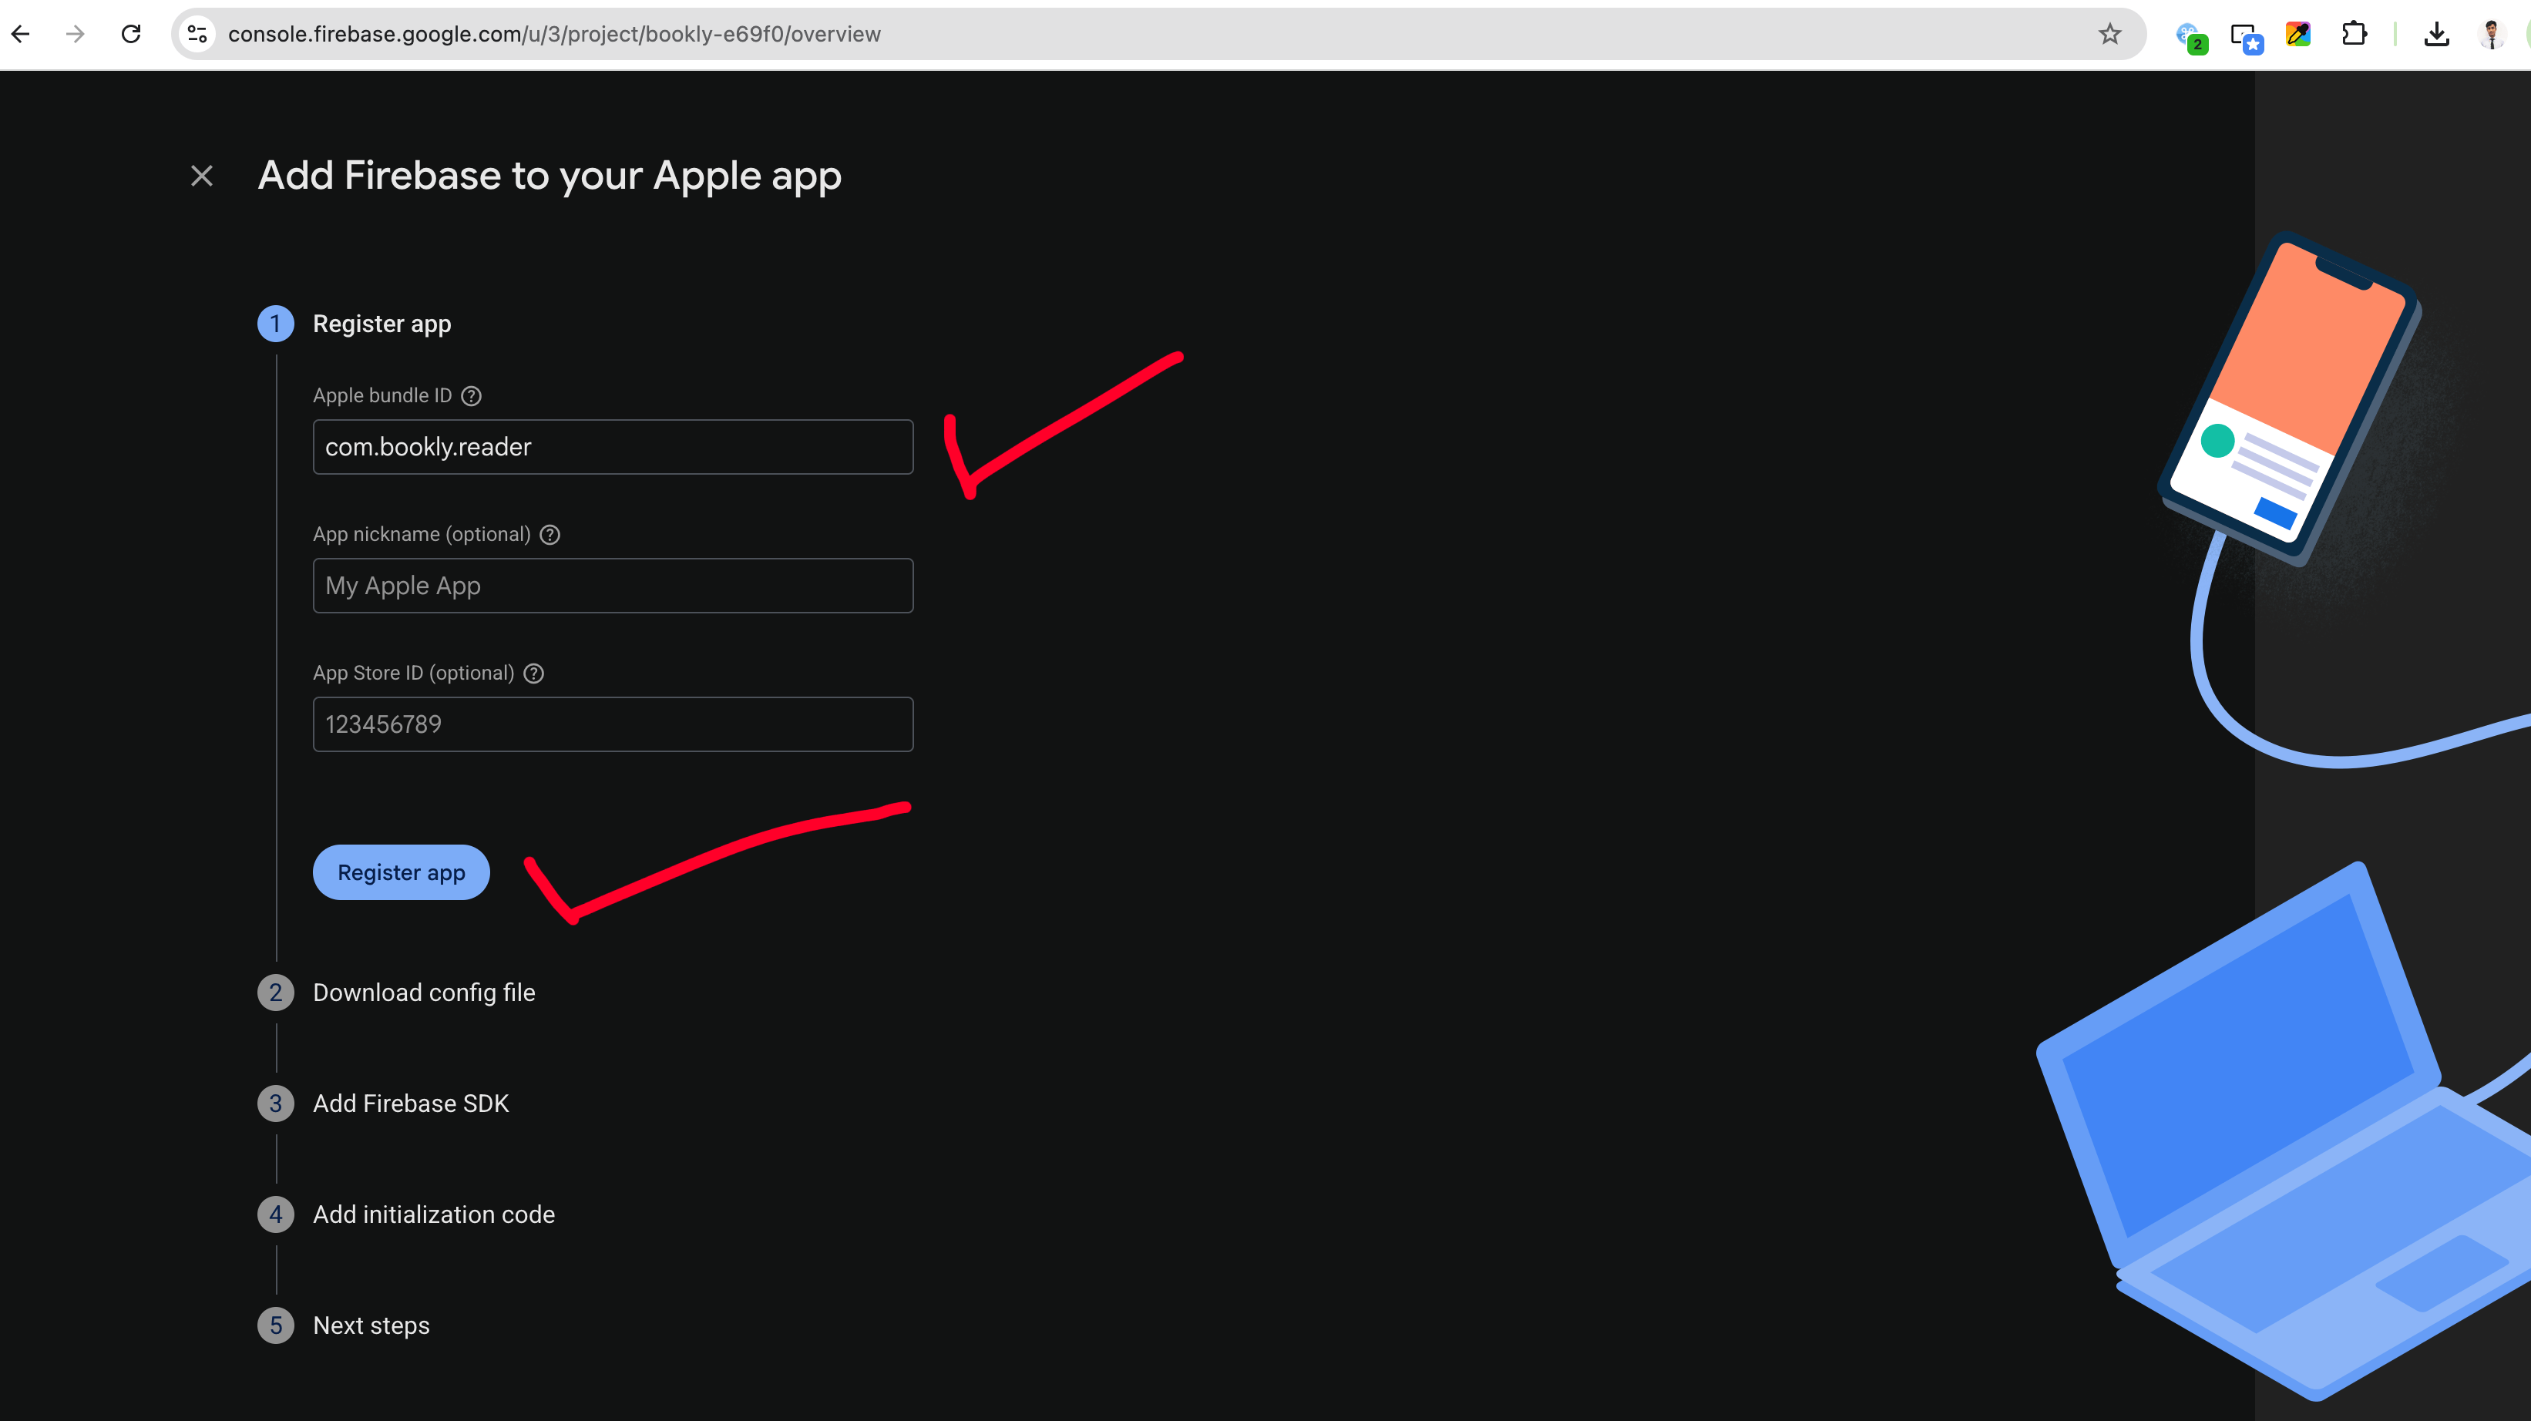
Task: Open the browser downloads icon
Action: [2437, 35]
